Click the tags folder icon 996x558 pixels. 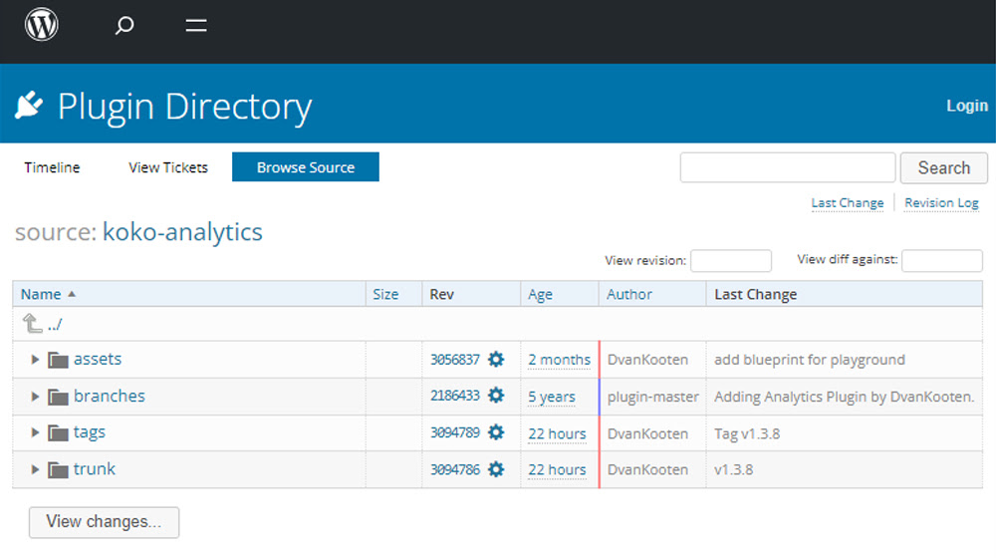[x=58, y=432]
